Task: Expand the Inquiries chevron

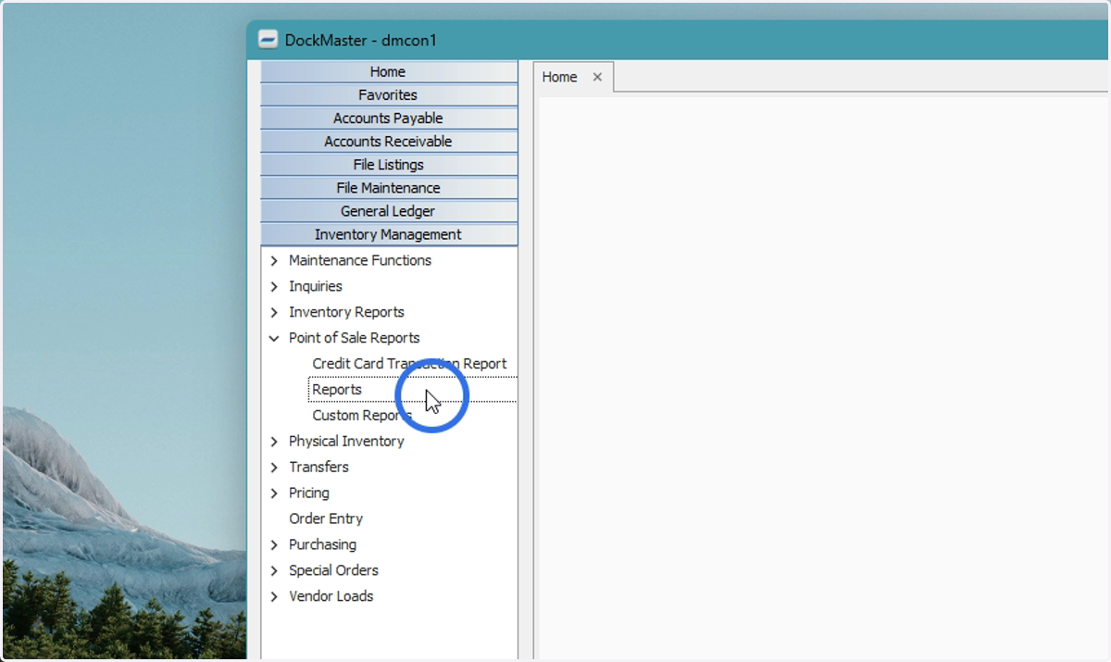Action: 274,287
